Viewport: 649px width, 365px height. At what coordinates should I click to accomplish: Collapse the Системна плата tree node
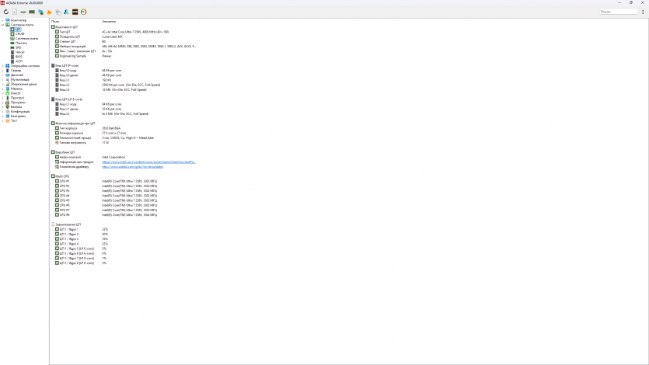[x=2, y=25]
